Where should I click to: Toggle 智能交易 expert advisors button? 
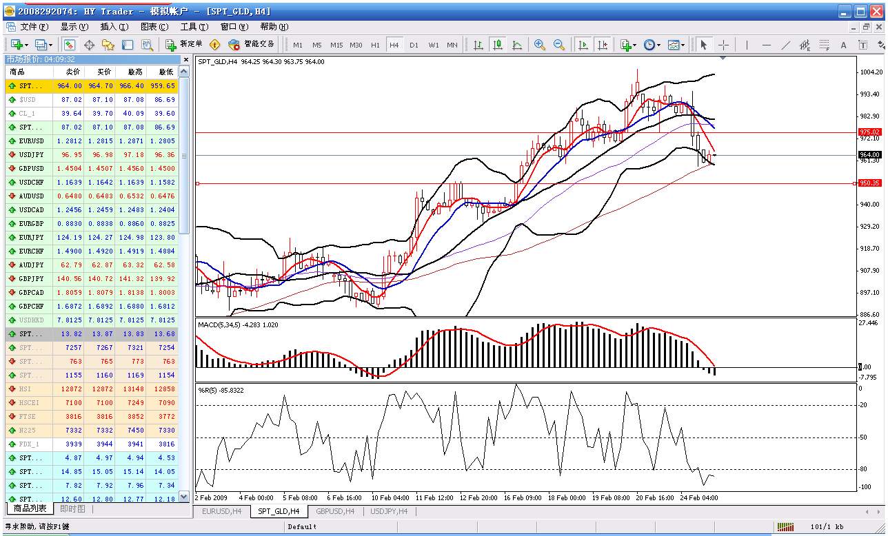click(251, 45)
